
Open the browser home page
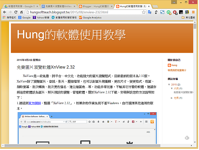coord(21,12)
